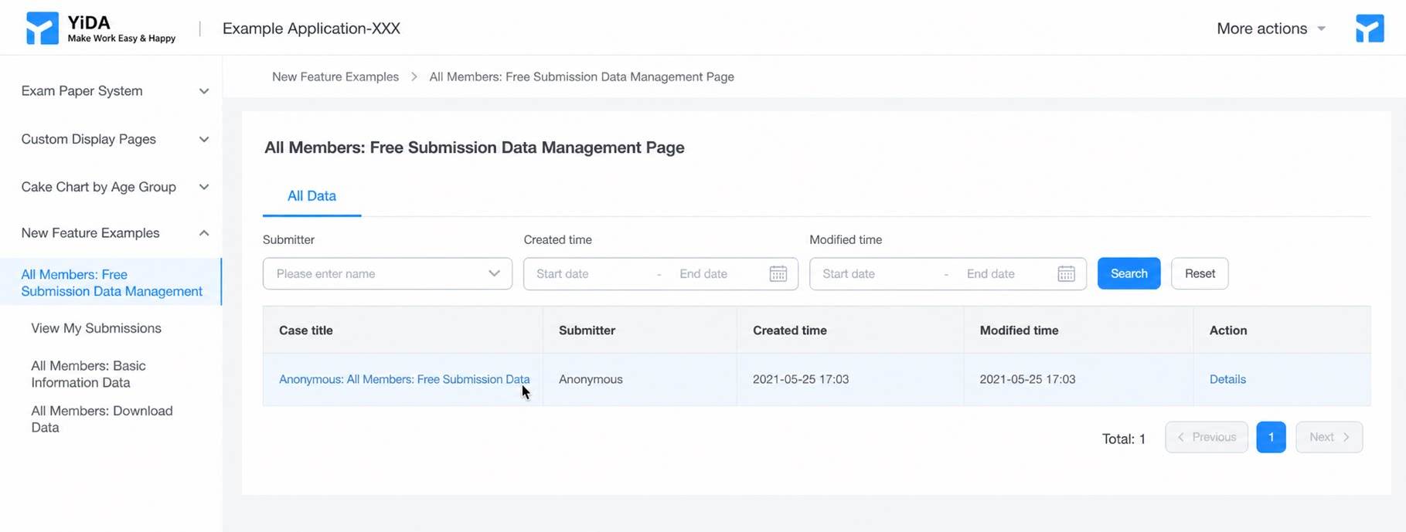The image size is (1406, 532).
Task: Click the breadcrumb separator arrow icon
Action: (x=414, y=76)
